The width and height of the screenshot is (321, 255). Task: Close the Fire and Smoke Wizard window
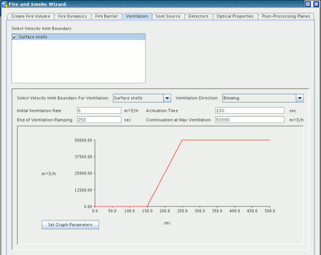pos(316,4)
